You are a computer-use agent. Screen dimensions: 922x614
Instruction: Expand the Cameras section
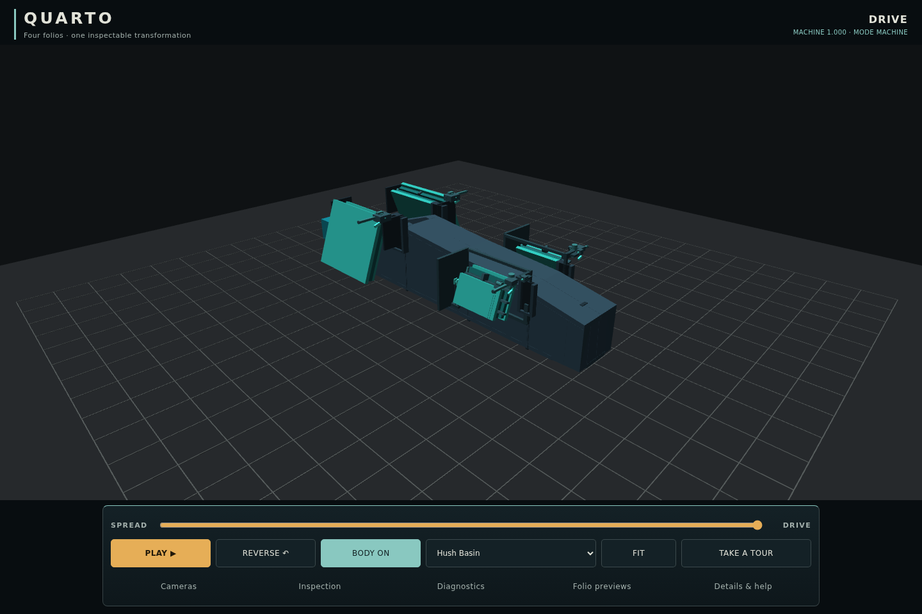click(x=179, y=586)
